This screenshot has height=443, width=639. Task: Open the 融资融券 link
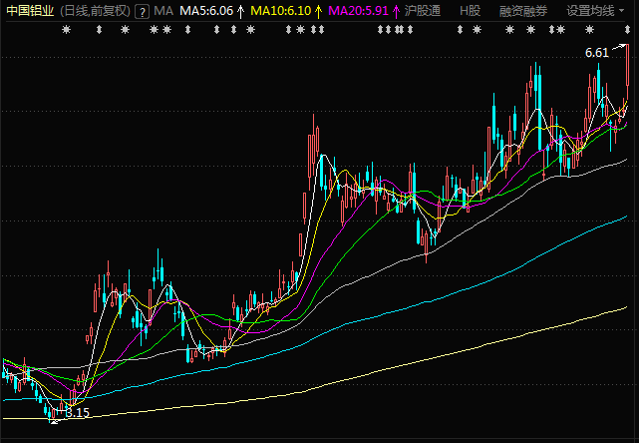coord(523,11)
